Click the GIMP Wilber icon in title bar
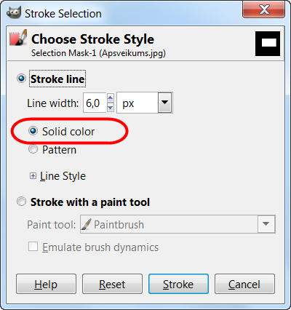 click(14, 13)
